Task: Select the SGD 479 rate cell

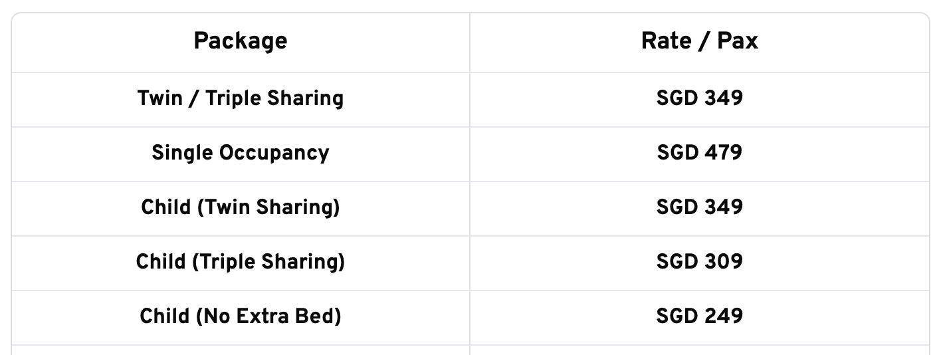Action: click(699, 154)
